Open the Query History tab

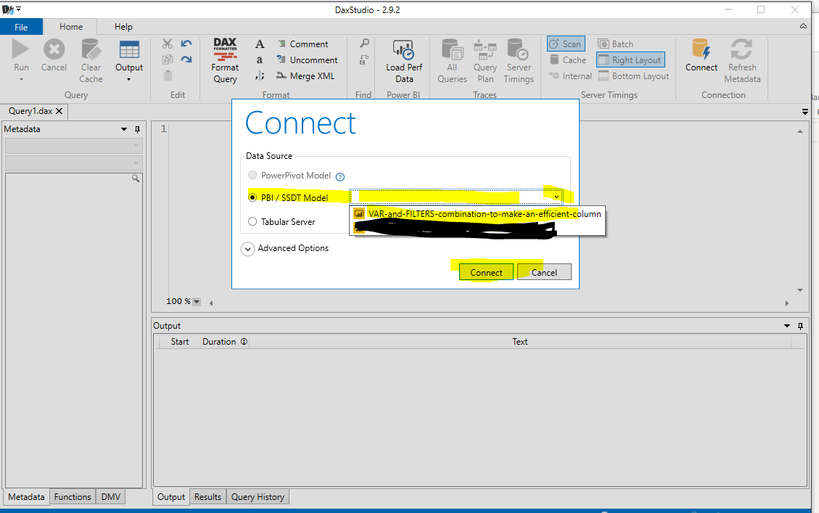258,497
